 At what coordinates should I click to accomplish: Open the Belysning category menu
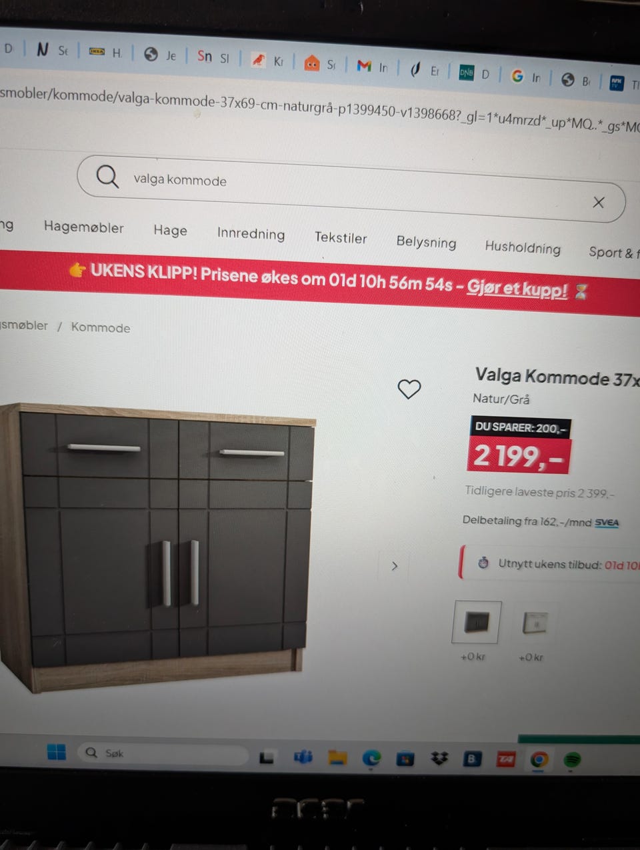[426, 241]
